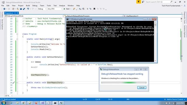
Task: Open the DebugVsReleaseMode.Program type navigation dropdown
Action: pyautogui.click(x=93, y=16)
